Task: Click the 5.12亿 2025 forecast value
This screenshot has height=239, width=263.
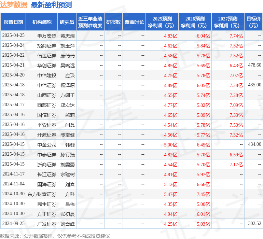Action: tap(170, 184)
